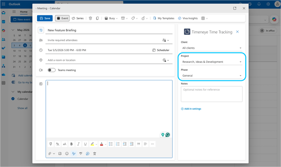The height and width of the screenshot is (167, 281).
Task: Click the Optional notes text box
Action: coord(211,94)
